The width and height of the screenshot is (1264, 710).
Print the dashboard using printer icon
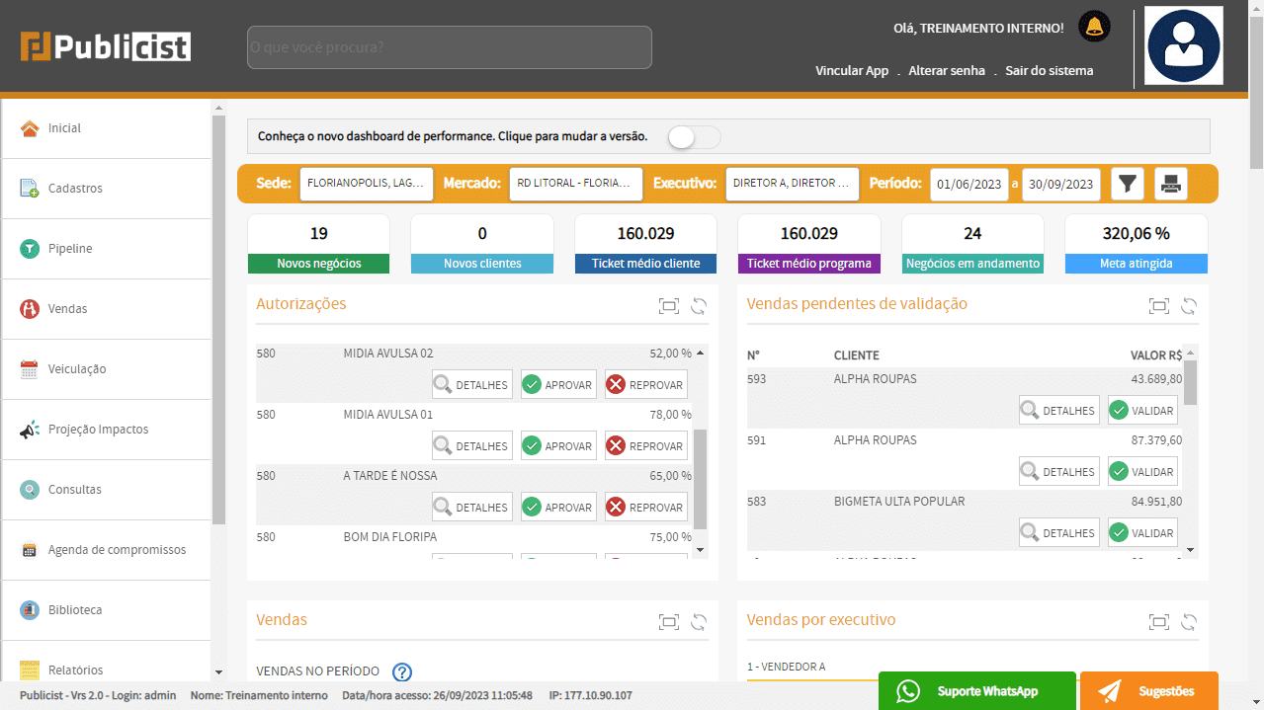[1171, 184]
